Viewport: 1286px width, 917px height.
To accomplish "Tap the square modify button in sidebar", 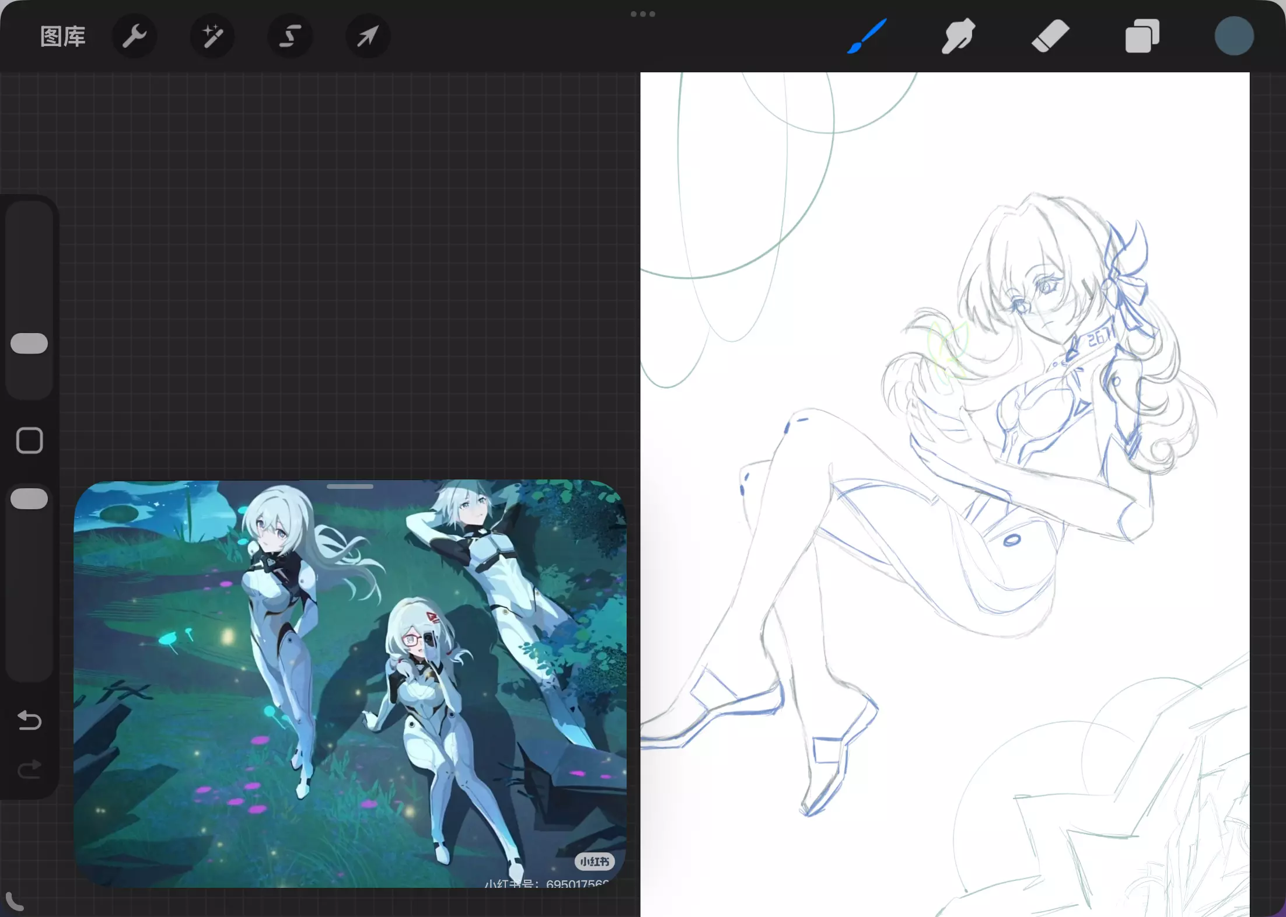I will click(x=29, y=440).
